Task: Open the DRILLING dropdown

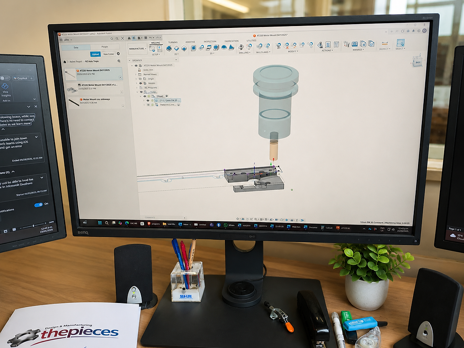Action: (244, 53)
